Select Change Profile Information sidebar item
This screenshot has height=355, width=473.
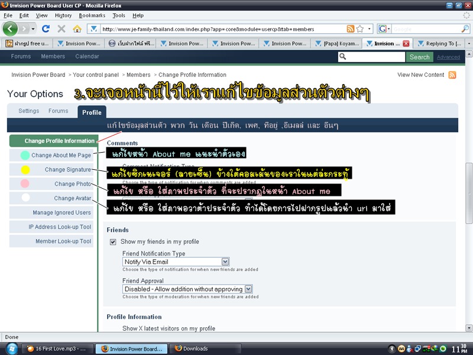[x=54, y=141]
